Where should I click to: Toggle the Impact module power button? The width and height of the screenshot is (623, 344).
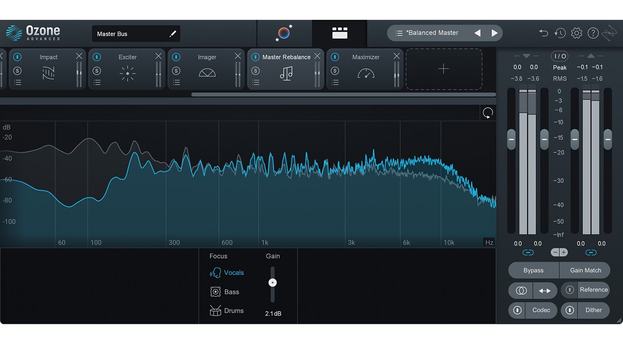pyautogui.click(x=17, y=57)
